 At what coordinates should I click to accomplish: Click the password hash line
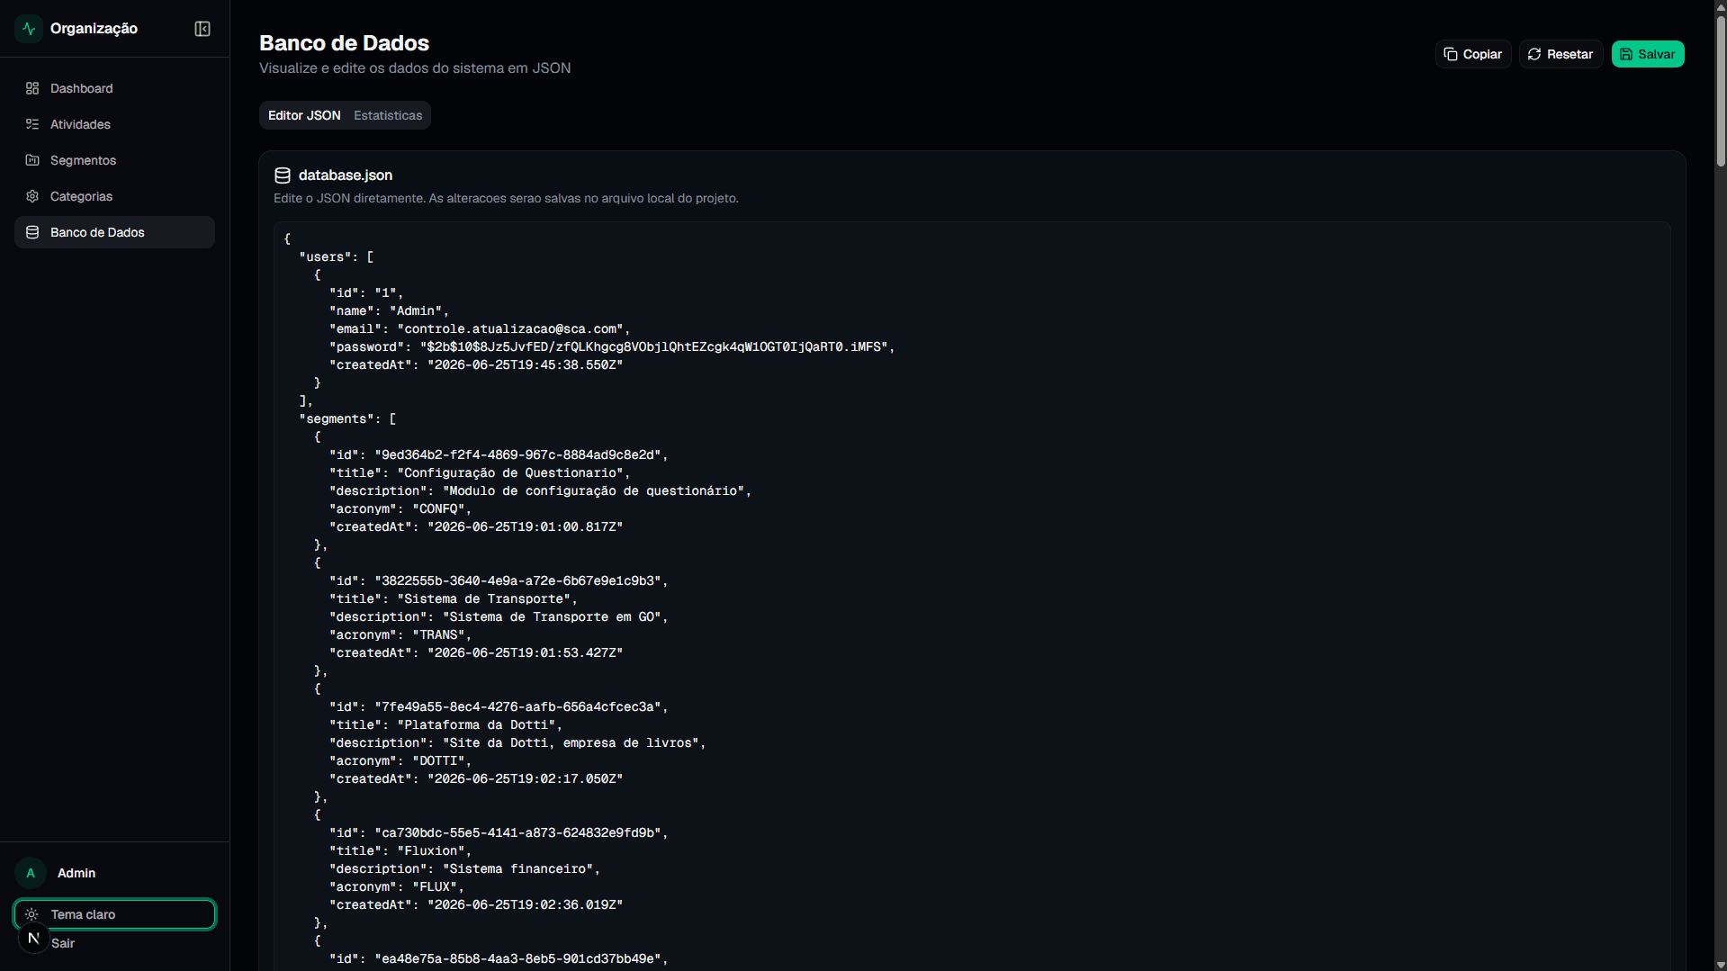[612, 347]
